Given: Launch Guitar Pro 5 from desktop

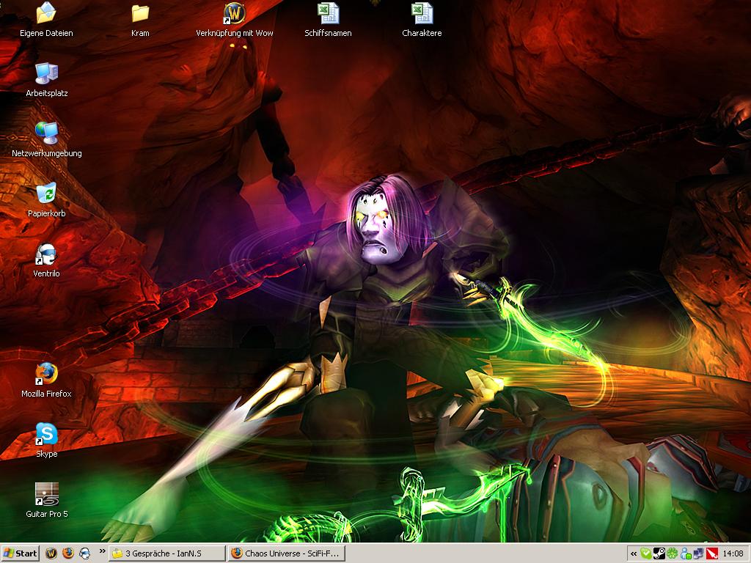Looking at the screenshot, I should pyautogui.click(x=46, y=494).
